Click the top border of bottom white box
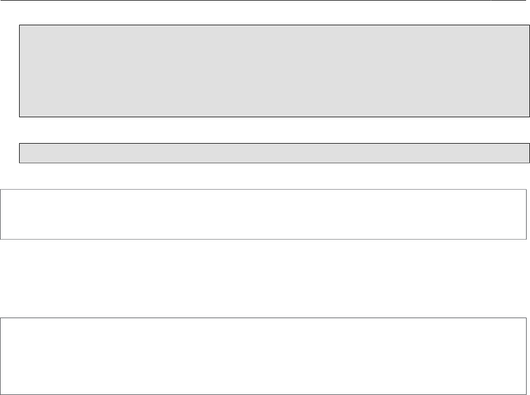This screenshot has width=530, height=395. coord(263,318)
